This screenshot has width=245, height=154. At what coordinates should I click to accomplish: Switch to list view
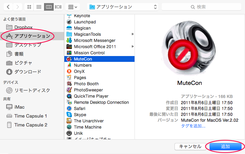tap(39, 7)
